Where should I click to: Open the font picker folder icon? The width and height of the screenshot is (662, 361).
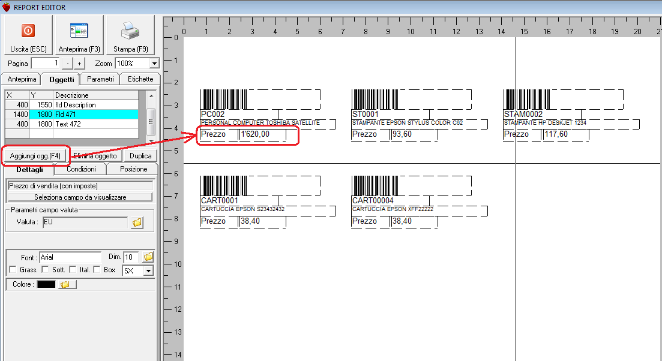click(x=148, y=257)
